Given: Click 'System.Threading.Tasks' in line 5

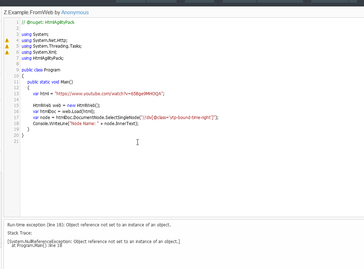Looking at the screenshot, I should 57,46.
